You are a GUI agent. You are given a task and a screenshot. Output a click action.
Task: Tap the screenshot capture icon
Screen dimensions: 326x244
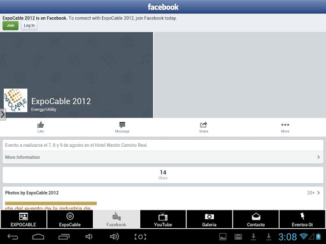point(140,236)
